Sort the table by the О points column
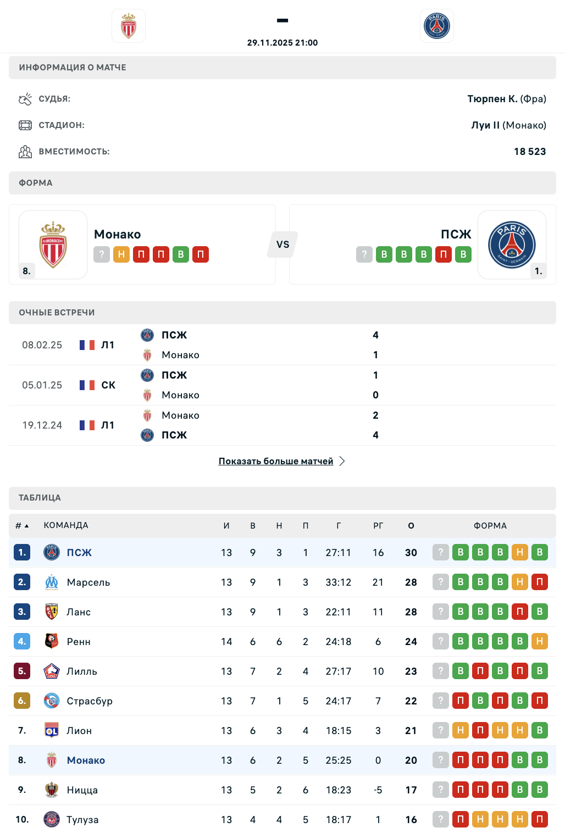The height and width of the screenshot is (833, 565). point(411,526)
